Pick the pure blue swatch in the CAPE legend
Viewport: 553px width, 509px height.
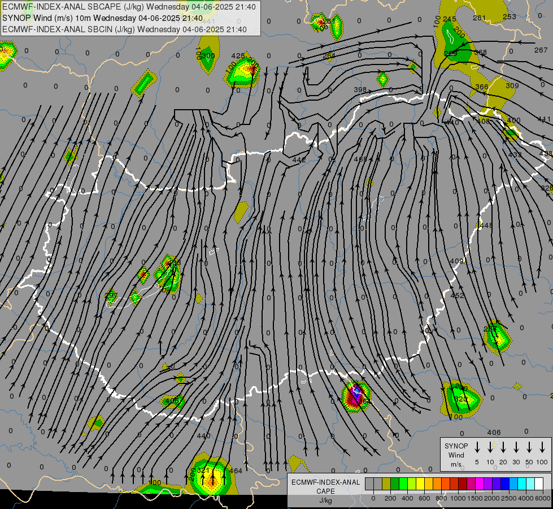click(x=504, y=484)
